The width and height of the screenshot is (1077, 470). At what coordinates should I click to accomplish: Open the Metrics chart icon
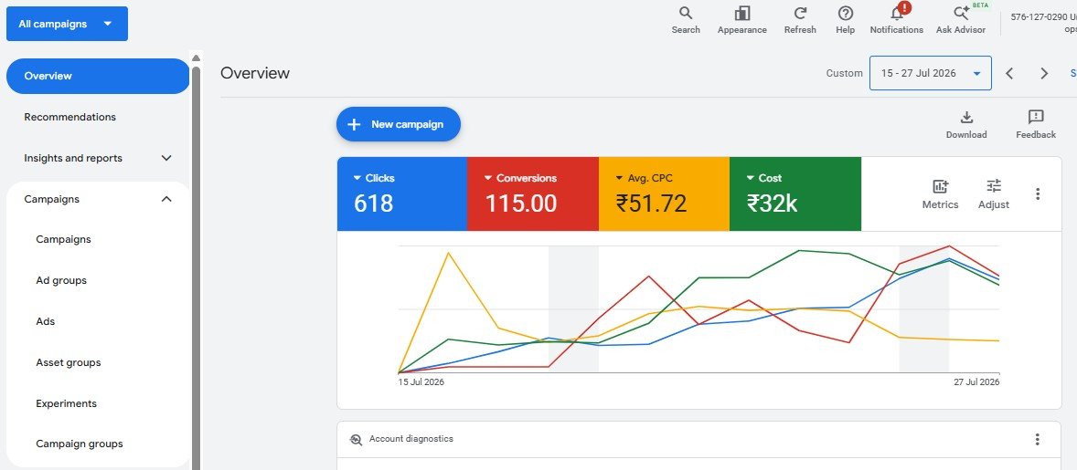pyautogui.click(x=940, y=185)
